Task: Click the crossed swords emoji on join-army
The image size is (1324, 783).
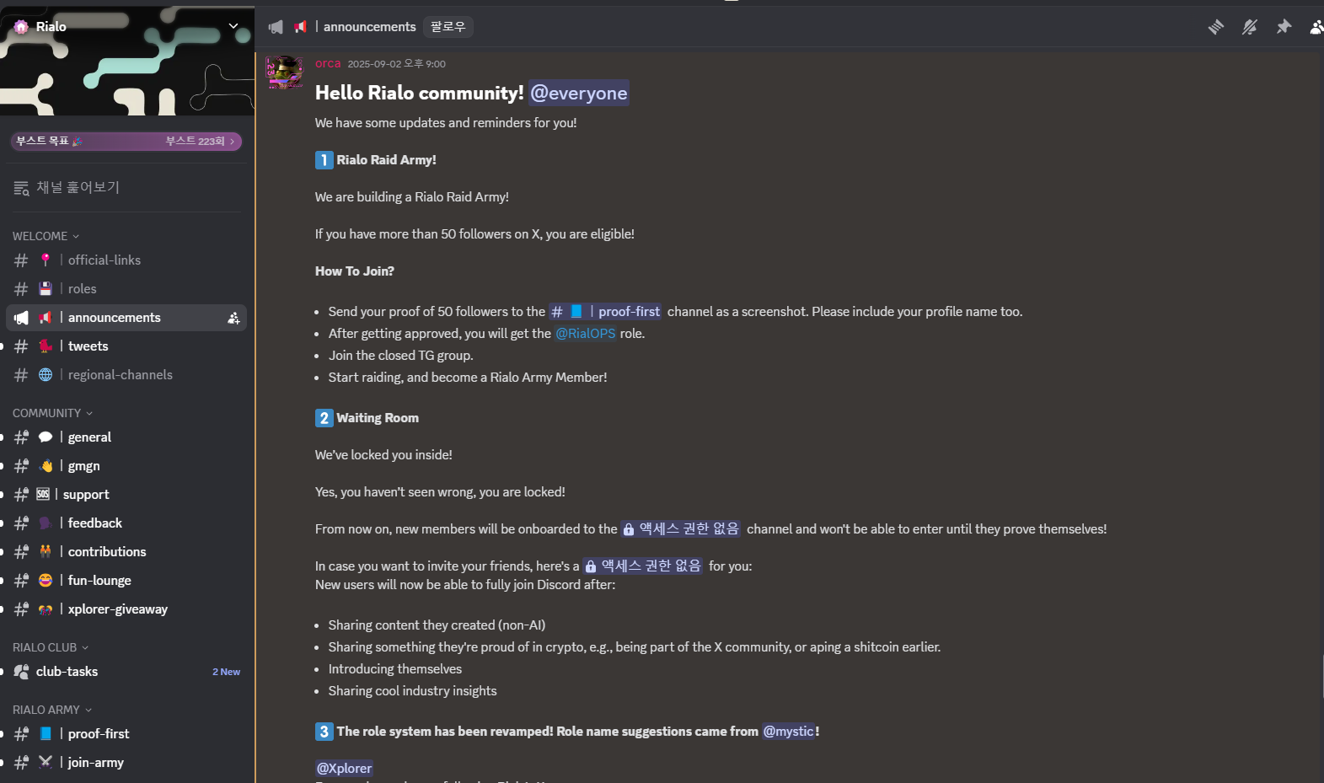Action: point(46,763)
